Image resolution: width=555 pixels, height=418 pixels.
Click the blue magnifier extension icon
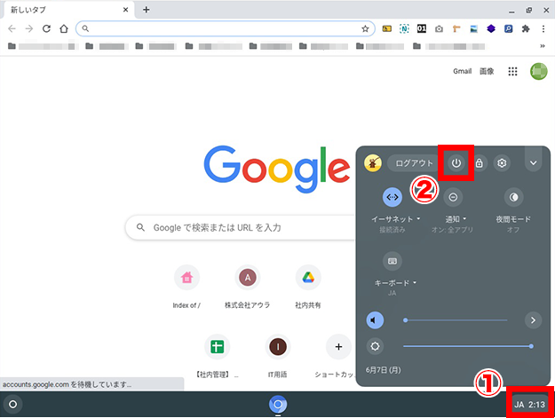point(508,28)
